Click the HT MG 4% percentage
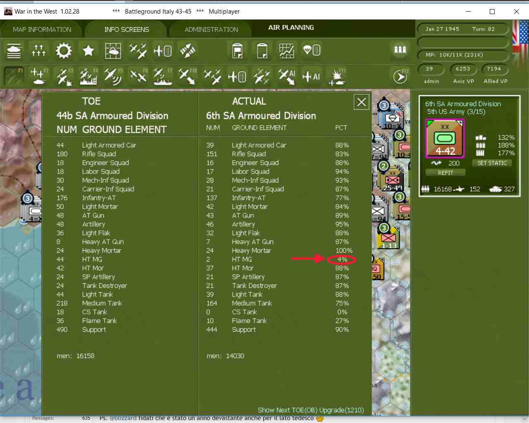Image resolution: width=529 pixels, height=423 pixels. point(342,259)
